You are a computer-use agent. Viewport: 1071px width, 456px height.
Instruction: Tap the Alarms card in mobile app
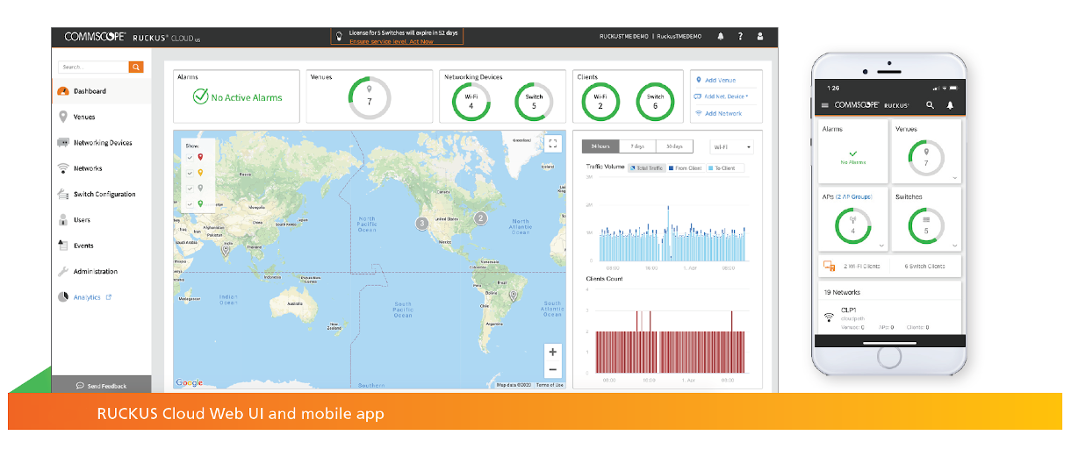coord(852,151)
